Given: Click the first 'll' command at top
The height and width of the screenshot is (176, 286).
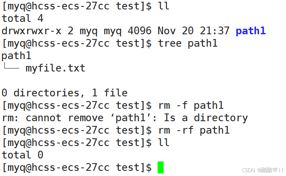Looking at the screenshot, I should click(164, 6).
